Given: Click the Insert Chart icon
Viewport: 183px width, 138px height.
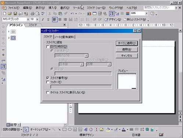Looking at the screenshot, I should [89, 14].
